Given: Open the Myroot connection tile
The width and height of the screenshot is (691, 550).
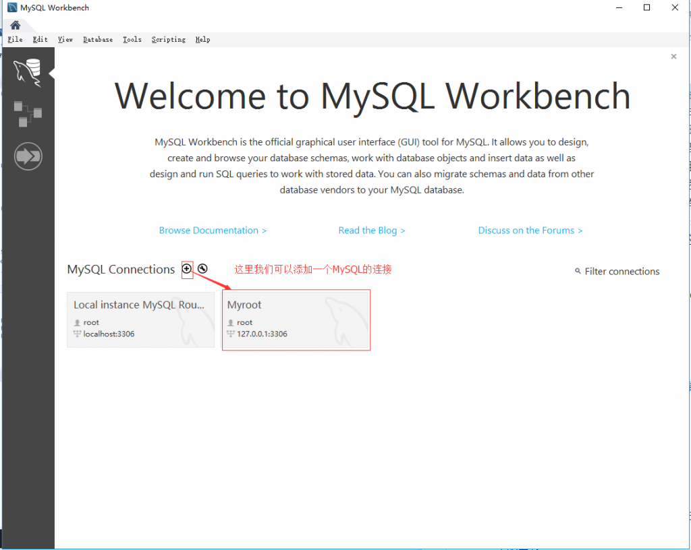Looking at the screenshot, I should click(x=296, y=319).
